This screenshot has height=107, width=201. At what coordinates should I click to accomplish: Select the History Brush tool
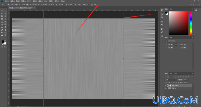[x=5, y=22]
